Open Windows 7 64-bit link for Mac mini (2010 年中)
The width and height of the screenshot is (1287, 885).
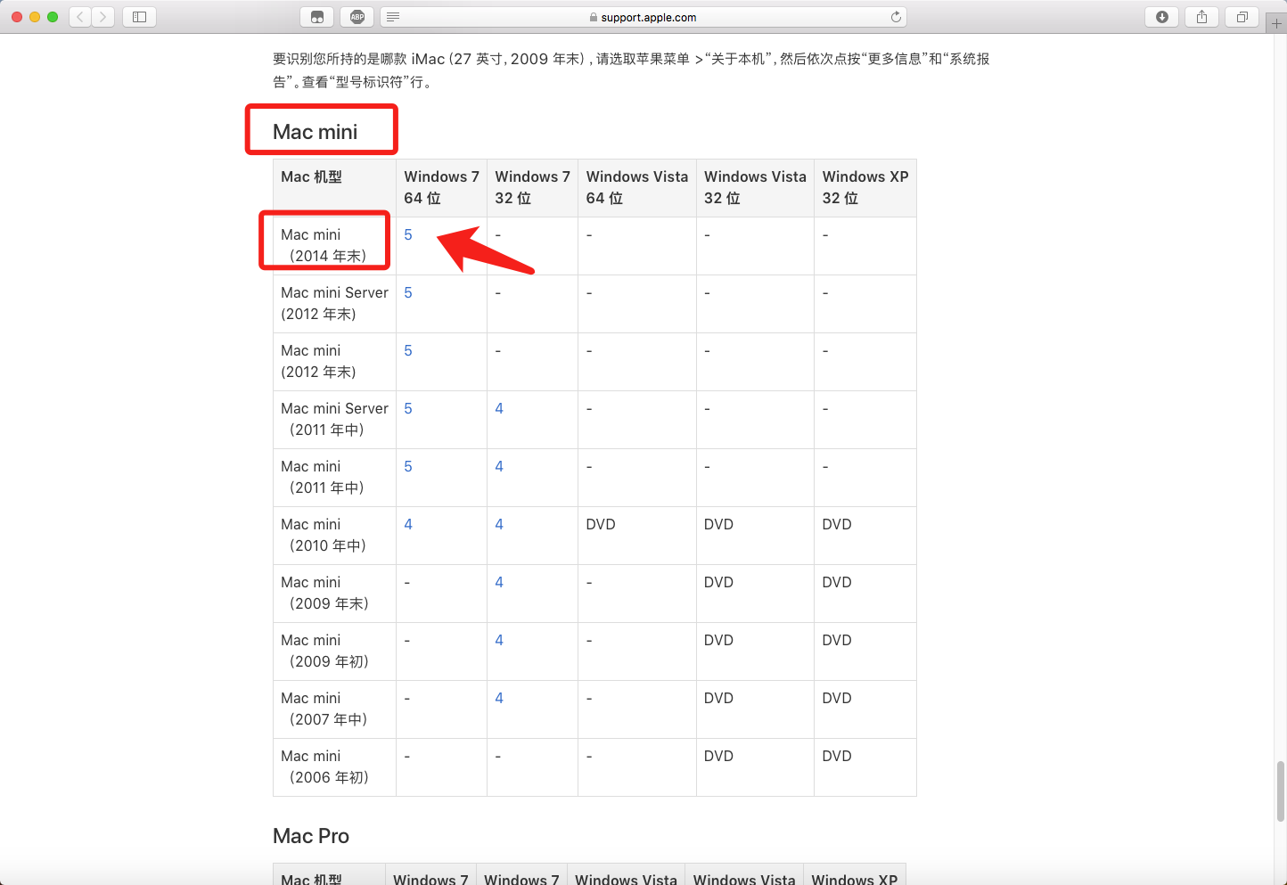click(x=408, y=524)
